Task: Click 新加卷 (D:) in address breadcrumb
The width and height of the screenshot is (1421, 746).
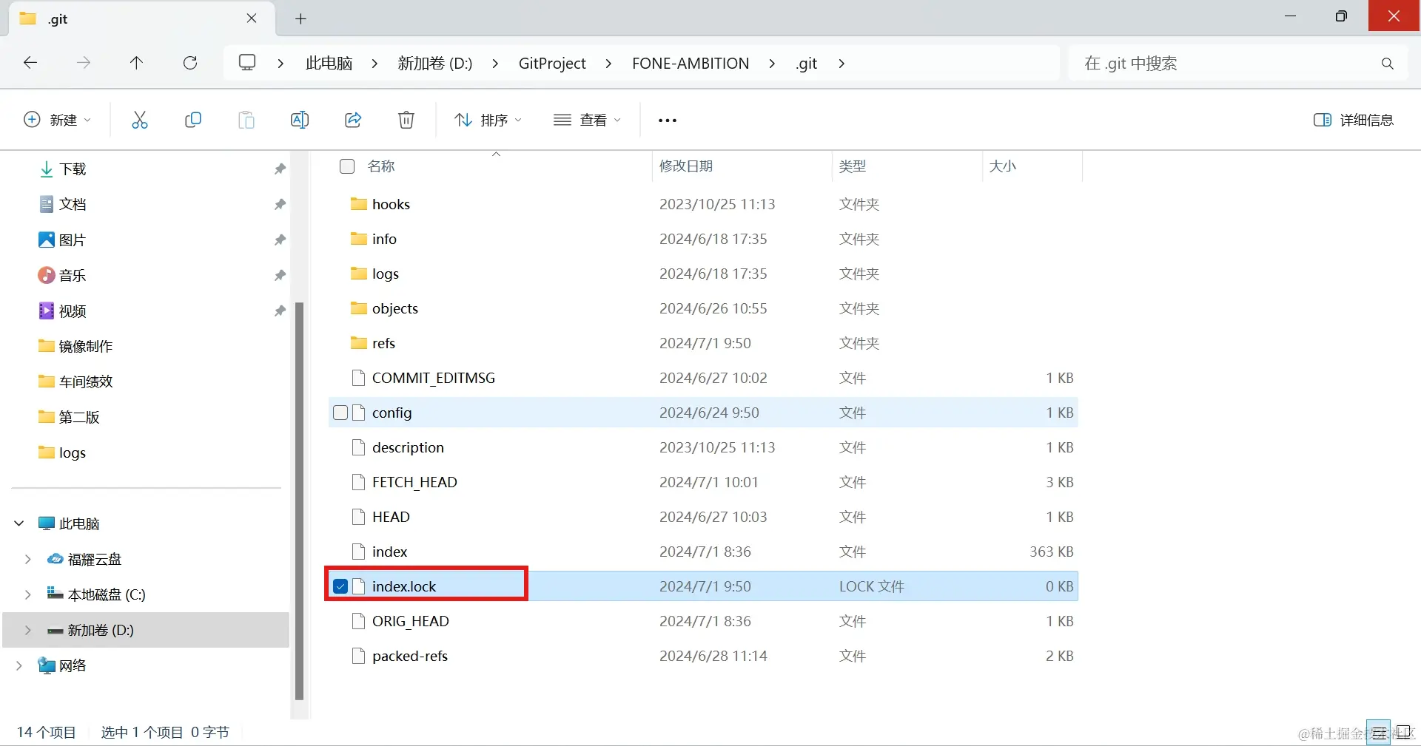Action: (435, 64)
